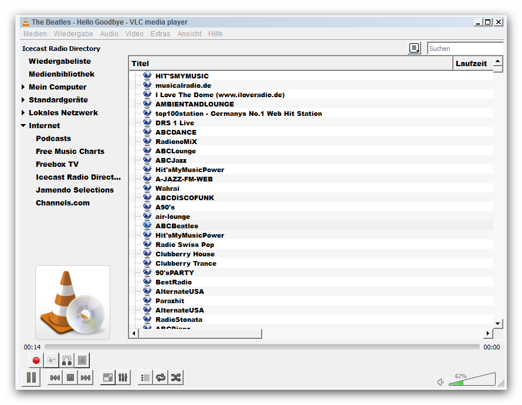Toggle loop repeat mode
Image resolution: width=522 pixels, height=405 pixels.
[161, 377]
